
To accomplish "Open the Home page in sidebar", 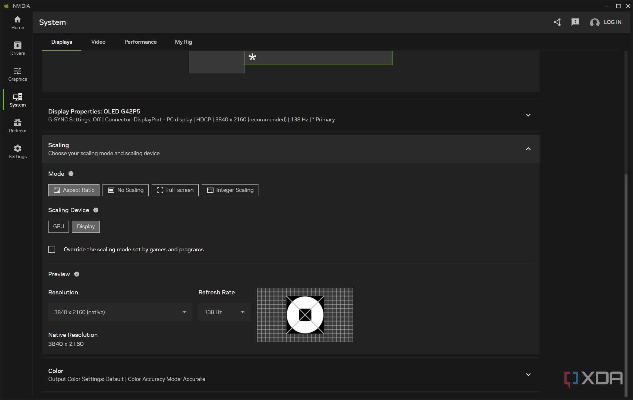I will pos(18,23).
